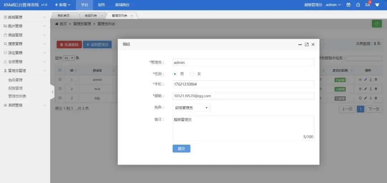Click the 提交 submit button

(x=181, y=149)
